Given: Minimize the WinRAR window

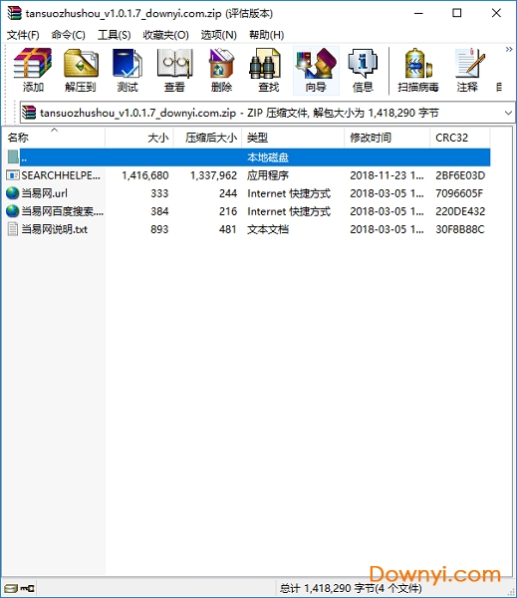Looking at the screenshot, I should [418, 13].
